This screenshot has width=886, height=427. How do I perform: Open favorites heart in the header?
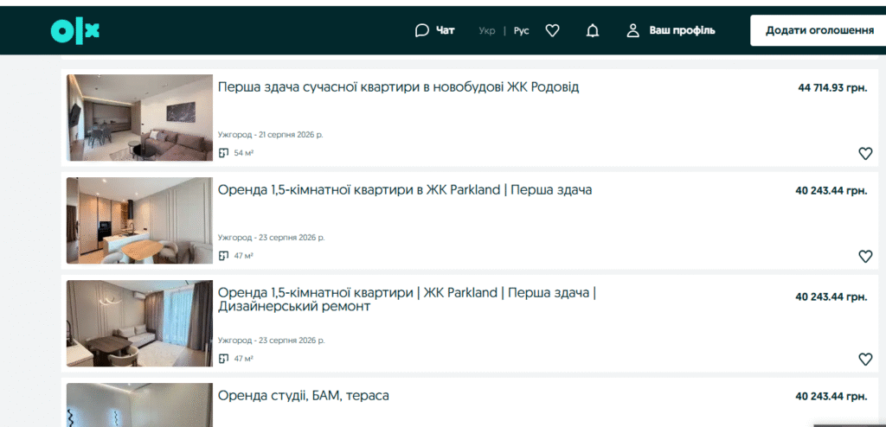552,30
